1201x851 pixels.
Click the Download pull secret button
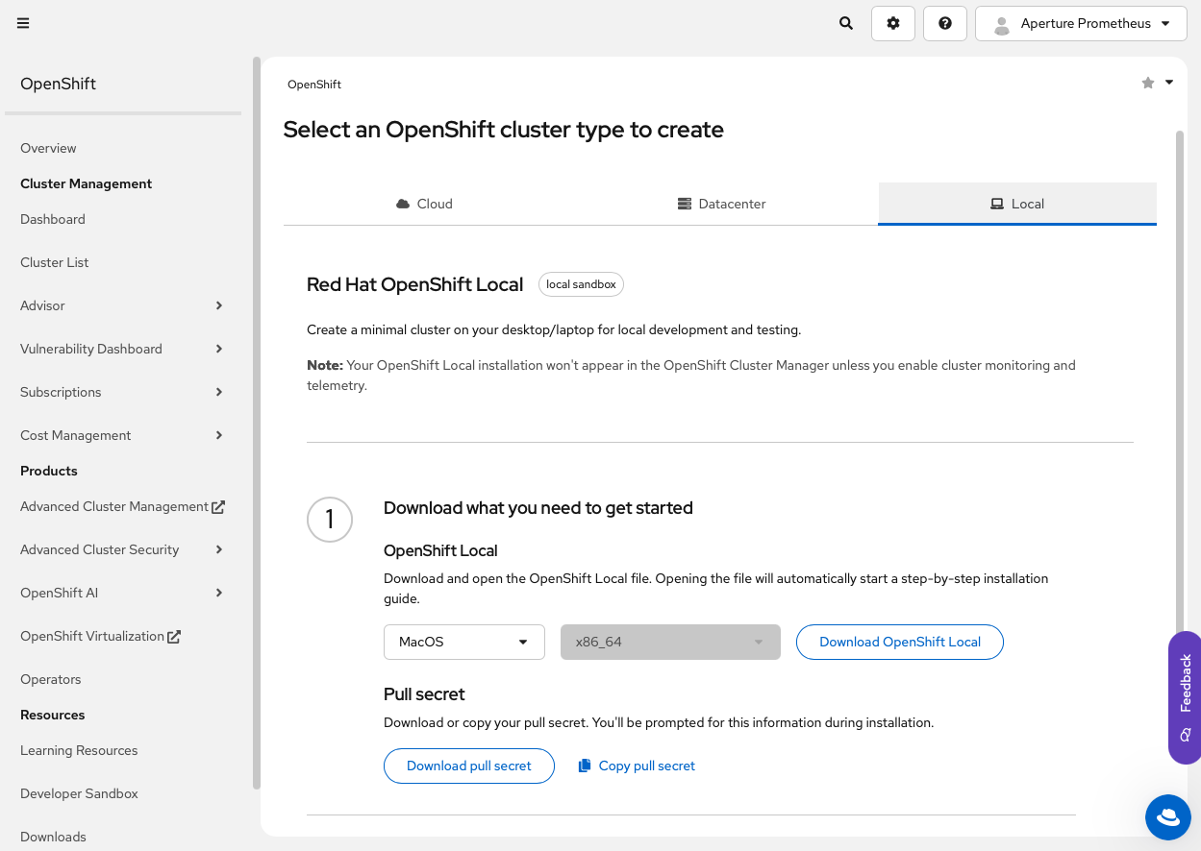(x=469, y=766)
